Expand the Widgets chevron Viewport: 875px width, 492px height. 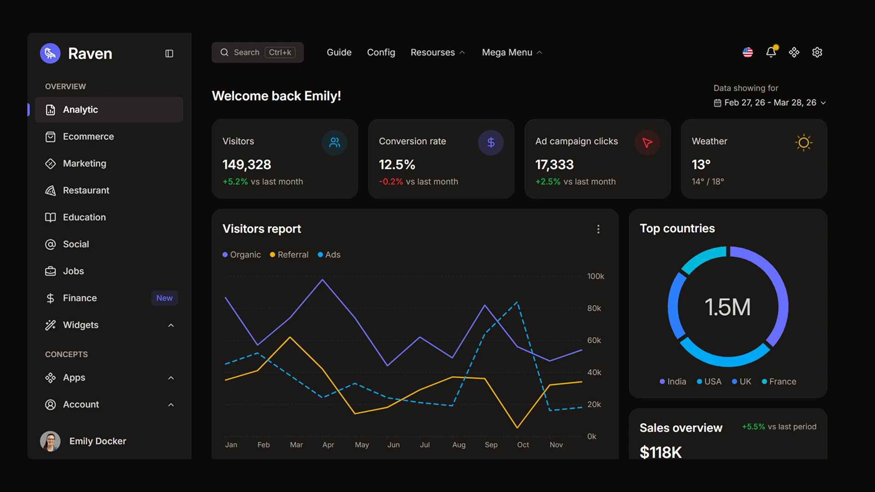click(171, 325)
